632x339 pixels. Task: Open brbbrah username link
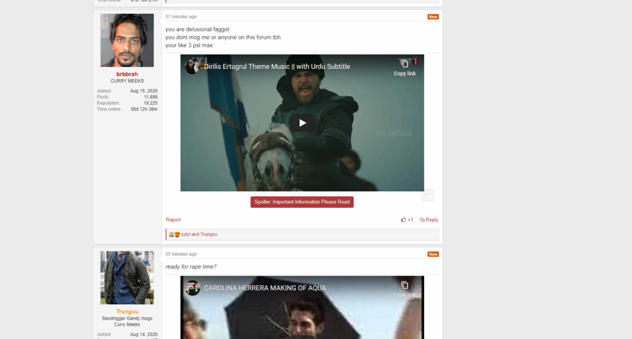(x=127, y=74)
